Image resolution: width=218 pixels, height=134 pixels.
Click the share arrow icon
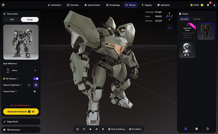(x=97, y=129)
